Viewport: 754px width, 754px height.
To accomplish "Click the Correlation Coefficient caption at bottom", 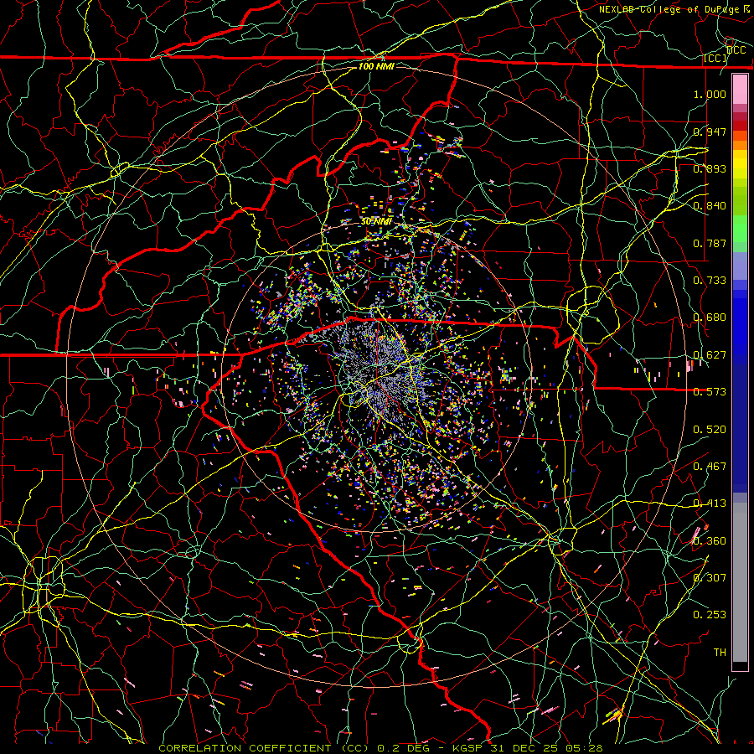I will 380,748.
